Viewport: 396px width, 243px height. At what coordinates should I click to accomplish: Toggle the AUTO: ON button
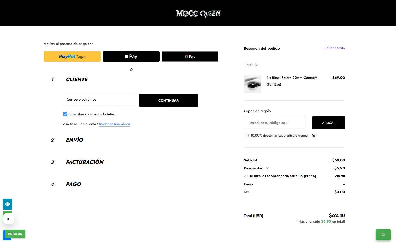tap(15, 234)
